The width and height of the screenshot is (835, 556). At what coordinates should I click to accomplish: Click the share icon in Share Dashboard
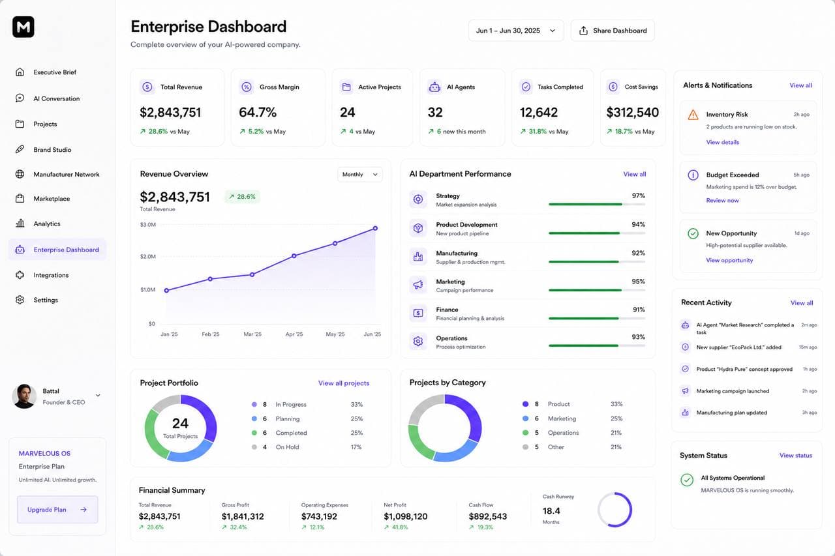583,31
